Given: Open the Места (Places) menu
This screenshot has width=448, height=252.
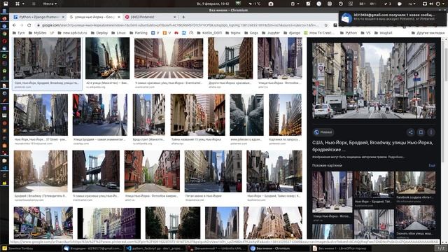Looking at the screenshot, I should coord(50,3).
